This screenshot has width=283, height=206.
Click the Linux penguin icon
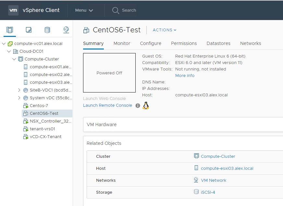pos(146,105)
